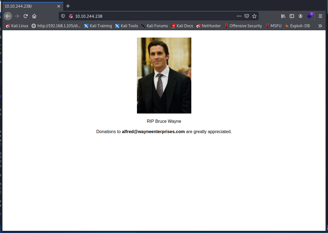Toggle the sidebar view
Image resolution: width=328 pixels, height=233 pixels.
pos(292,16)
